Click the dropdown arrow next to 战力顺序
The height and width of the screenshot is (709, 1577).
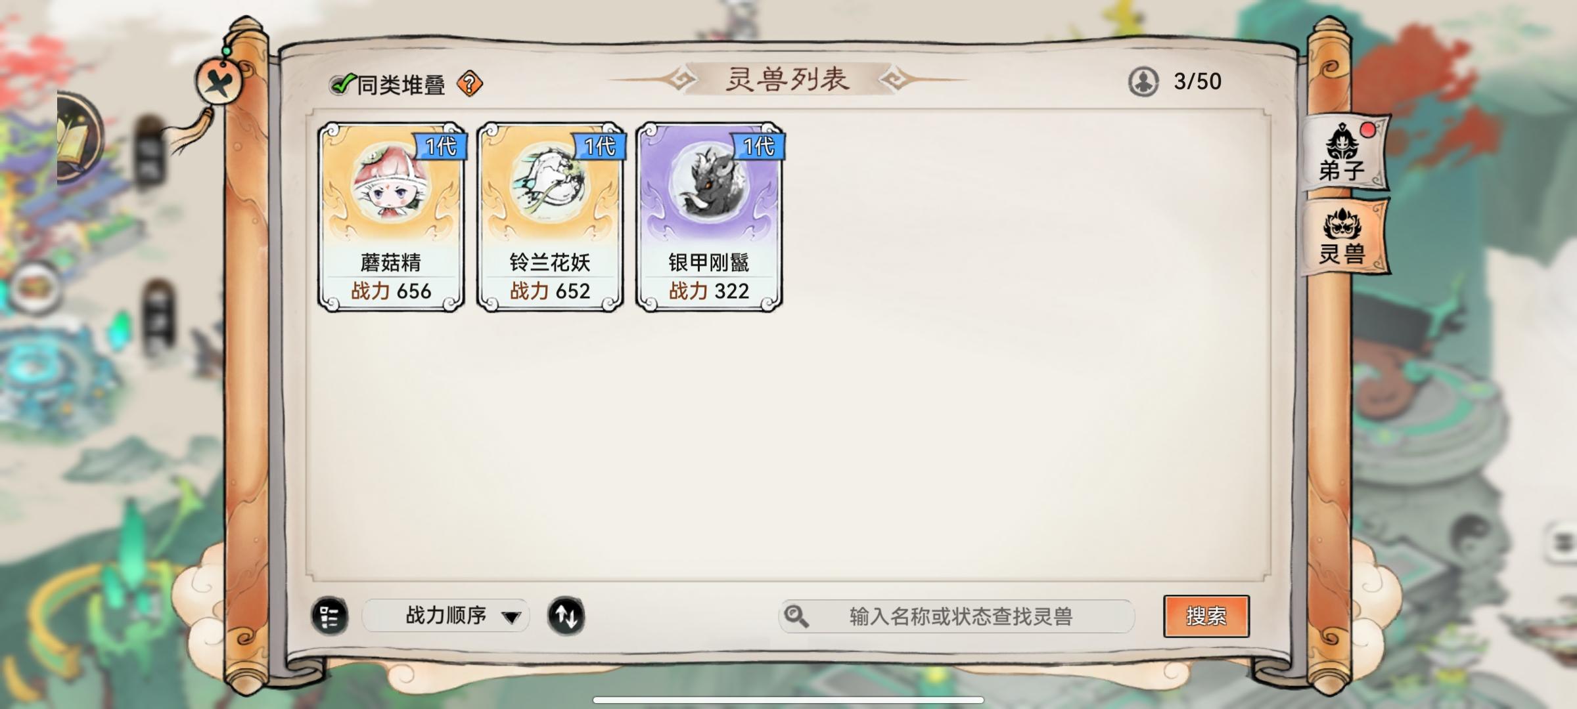[511, 617]
